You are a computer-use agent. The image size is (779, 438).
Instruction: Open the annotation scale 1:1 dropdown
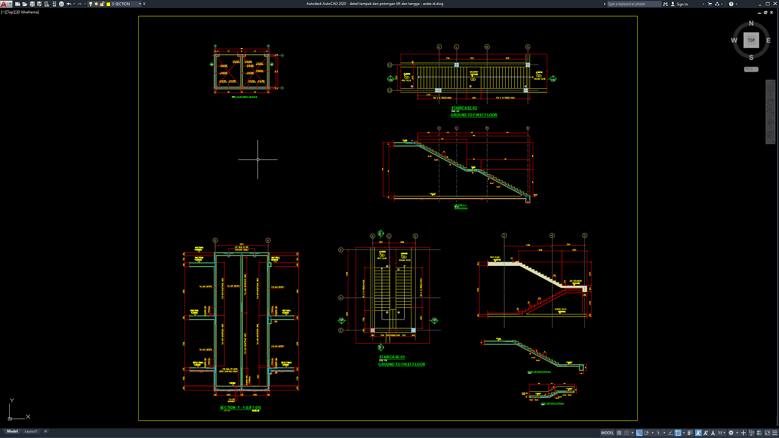coord(721,433)
